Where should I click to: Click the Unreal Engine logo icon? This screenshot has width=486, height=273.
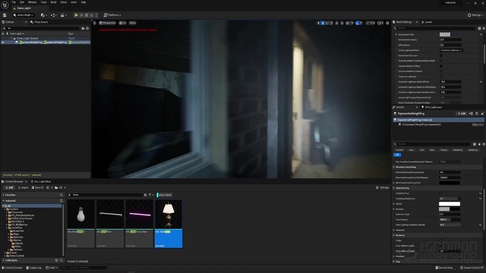point(5,5)
